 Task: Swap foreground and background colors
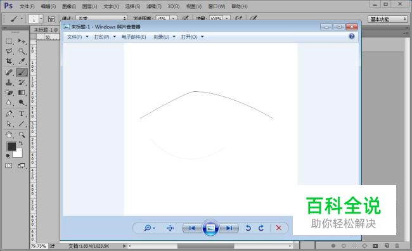tap(21, 143)
